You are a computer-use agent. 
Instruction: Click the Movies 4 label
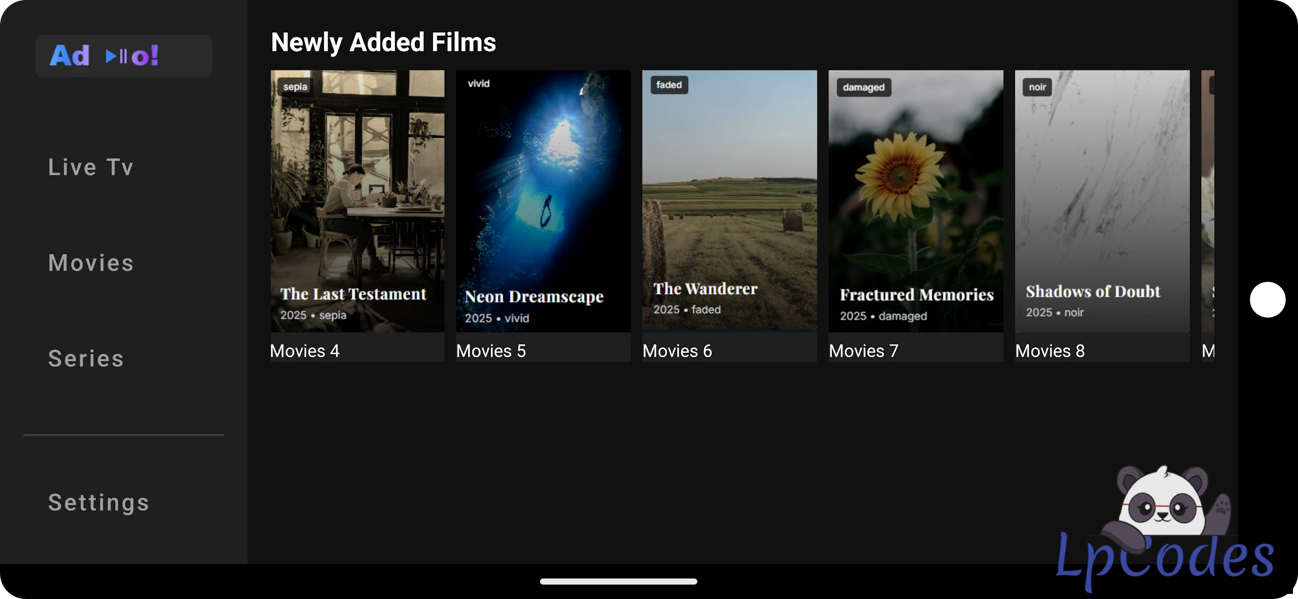click(305, 351)
